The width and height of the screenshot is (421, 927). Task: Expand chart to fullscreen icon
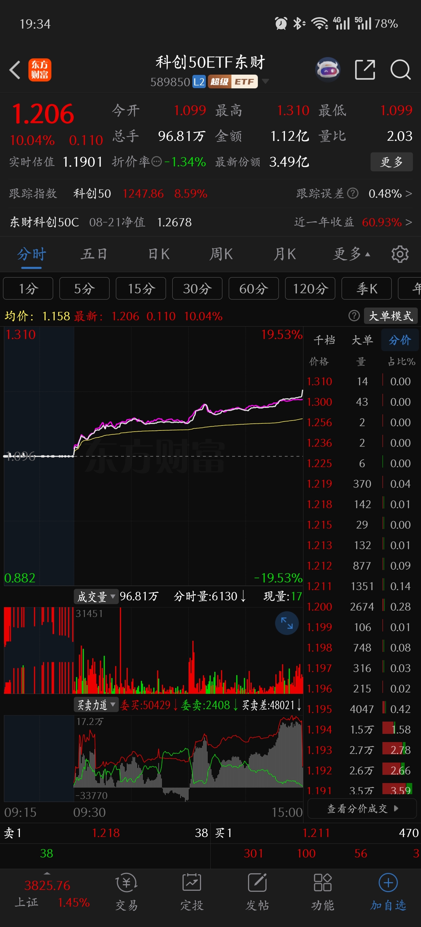point(287,623)
